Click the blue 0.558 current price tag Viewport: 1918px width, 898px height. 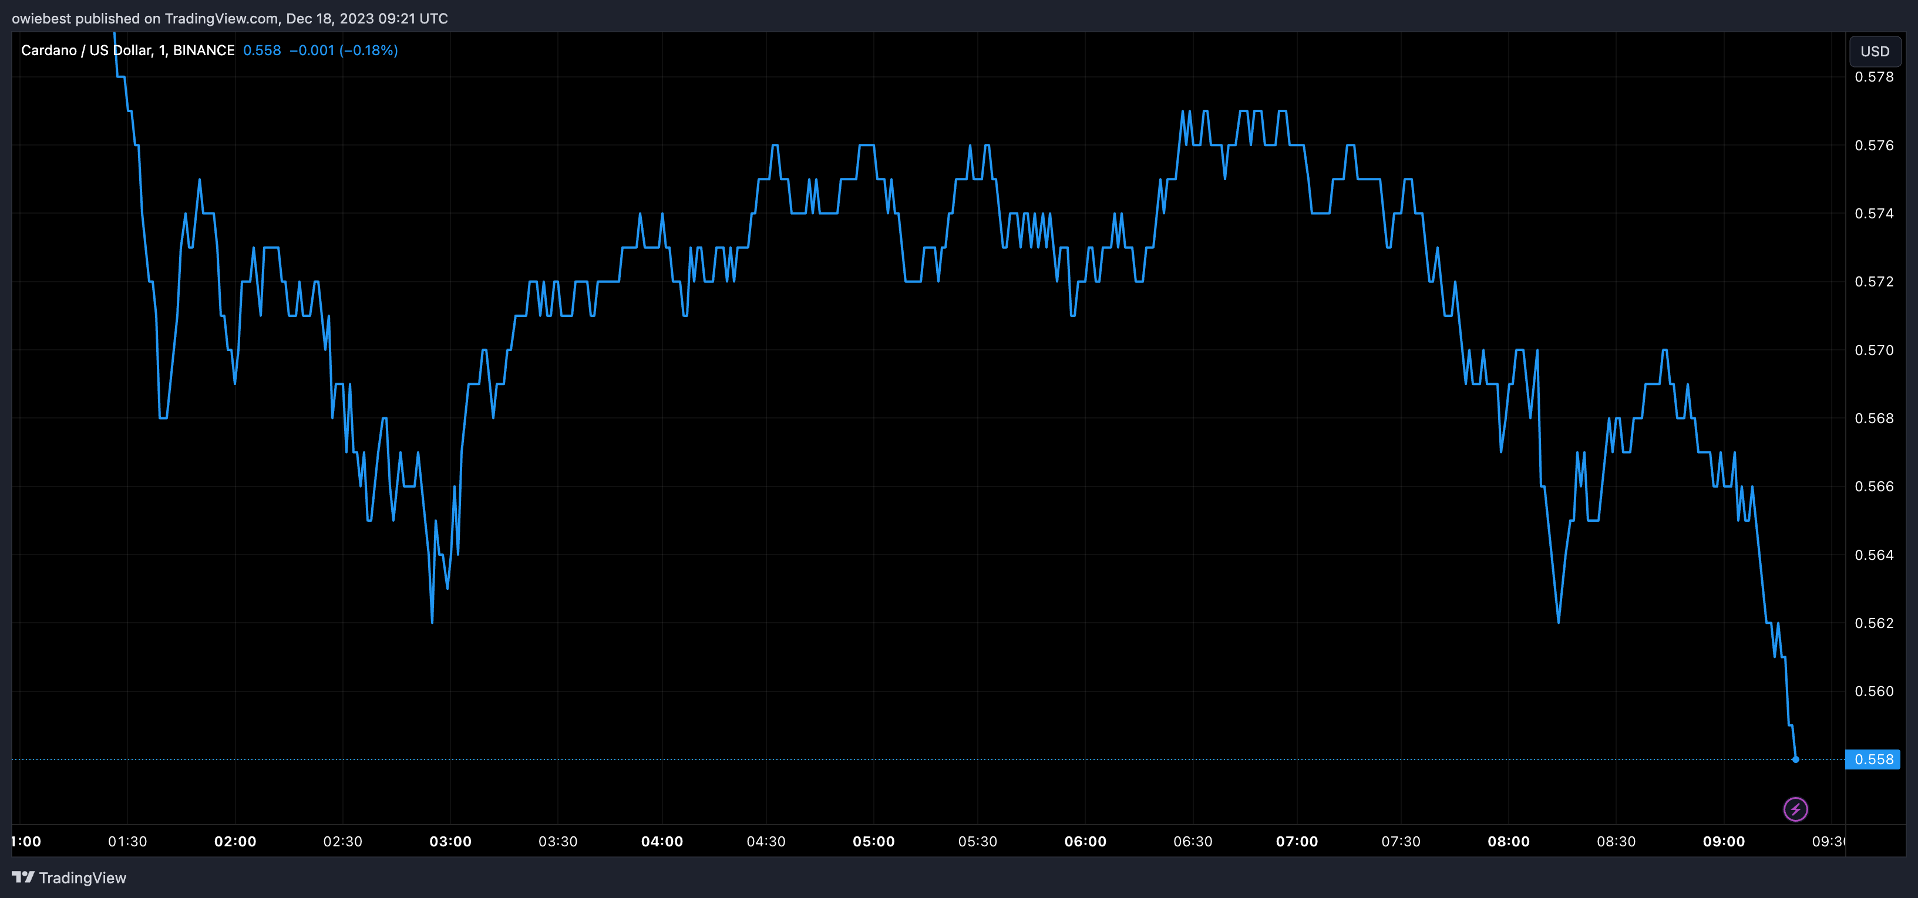(x=1873, y=759)
